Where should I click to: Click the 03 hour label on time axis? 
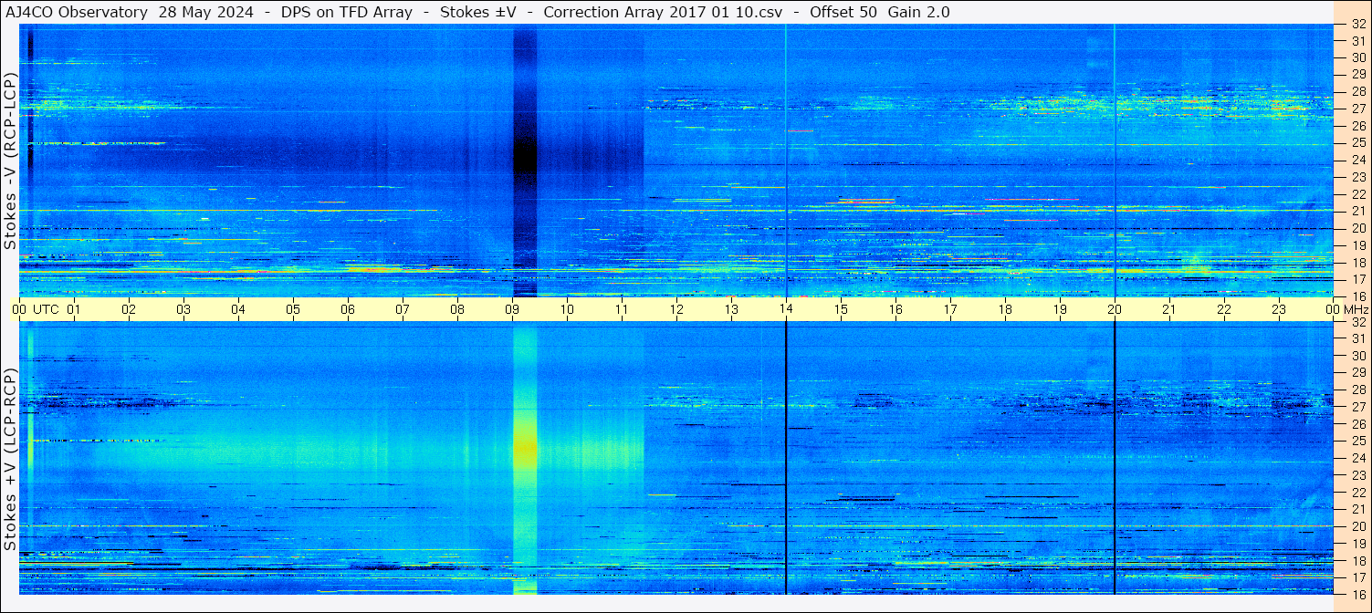(x=183, y=309)
